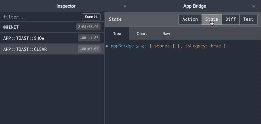Click into the filter text field
The image size is (261, 124).
click(x=42, y=17)
